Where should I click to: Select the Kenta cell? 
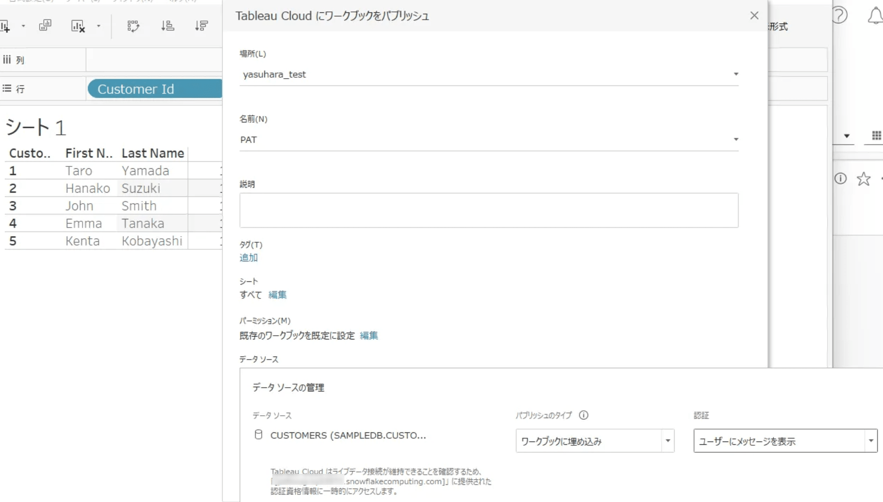pos(83,241)
